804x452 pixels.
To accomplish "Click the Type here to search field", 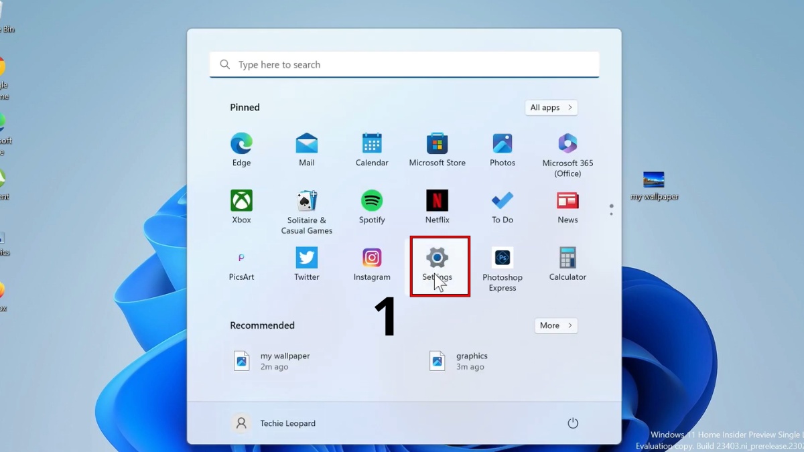I will tap(405, 65).
